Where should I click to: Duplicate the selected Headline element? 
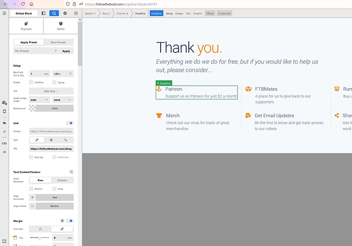pos(26,26)
